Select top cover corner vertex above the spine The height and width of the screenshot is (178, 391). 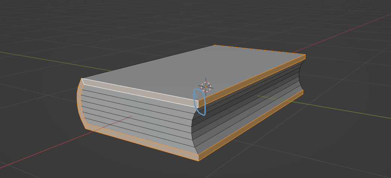[x=82, y=79]
